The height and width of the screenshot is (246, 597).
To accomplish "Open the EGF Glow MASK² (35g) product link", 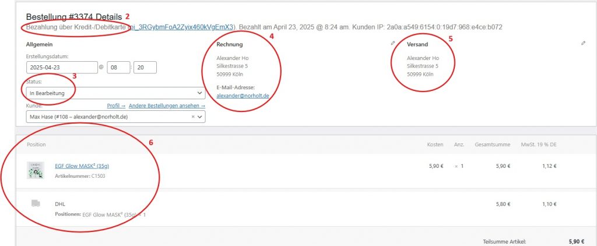I will (81, 166).
